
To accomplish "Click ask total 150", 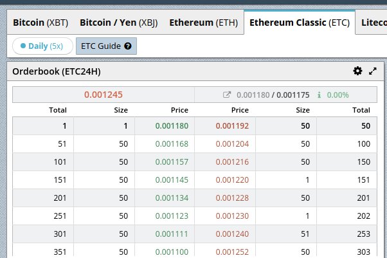I will 364,162.
